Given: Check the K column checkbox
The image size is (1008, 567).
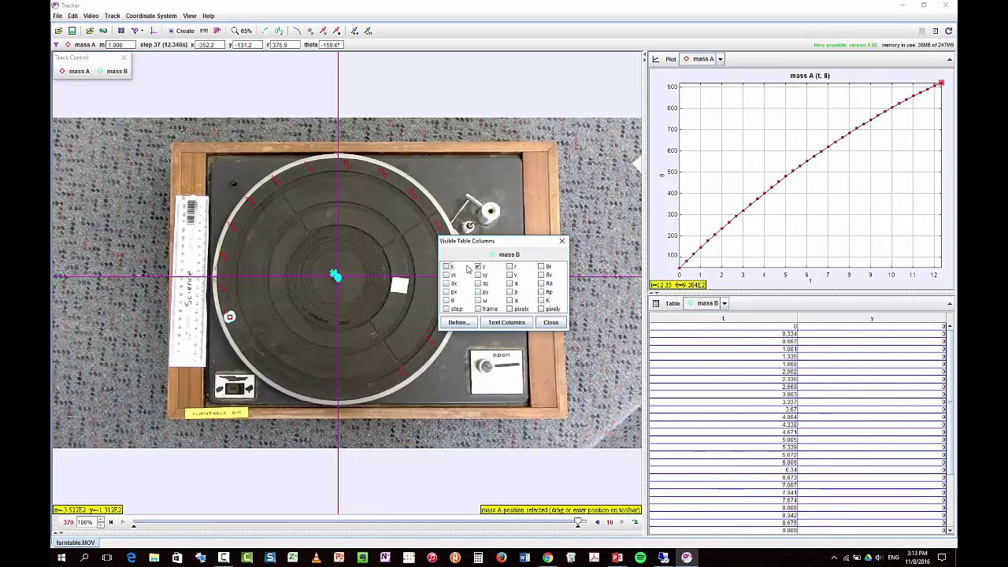Looking at the screenshot, I should [541, 300].
